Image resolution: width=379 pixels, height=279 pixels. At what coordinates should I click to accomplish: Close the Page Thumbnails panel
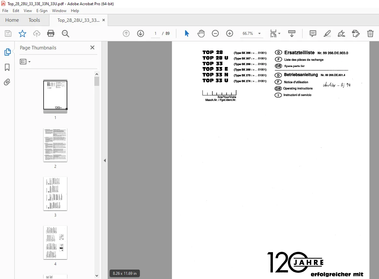(92, 47)
